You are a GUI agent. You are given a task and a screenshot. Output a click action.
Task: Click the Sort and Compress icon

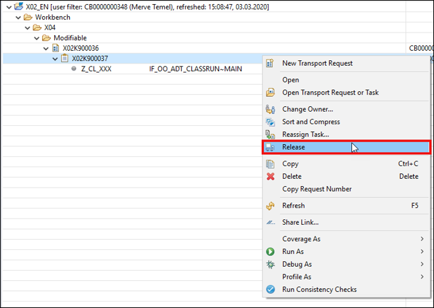tap(271, 122)
